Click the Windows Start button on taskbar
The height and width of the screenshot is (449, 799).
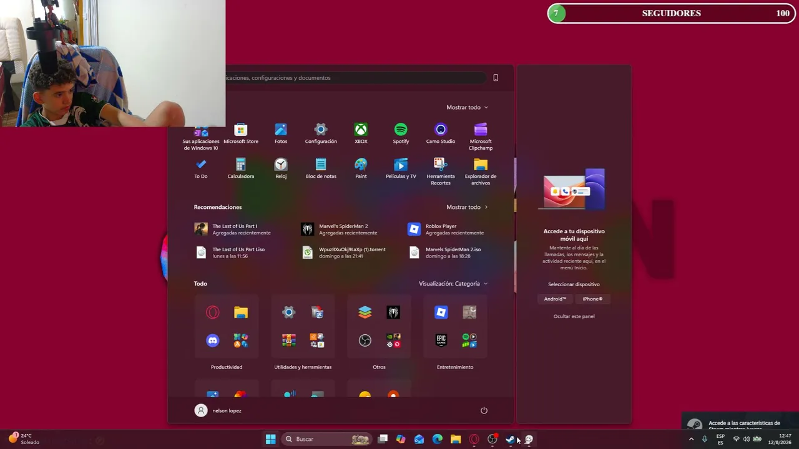click(x=271, y=439)
